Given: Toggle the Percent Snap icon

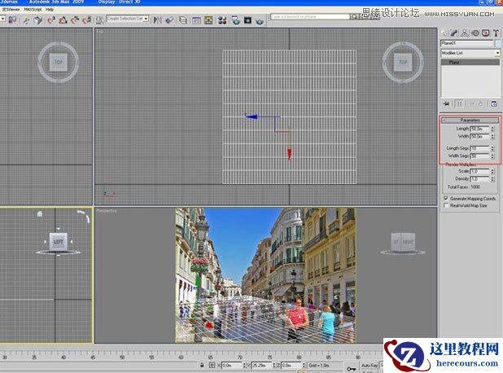Looking at the screenshot, I should (75, 20).
